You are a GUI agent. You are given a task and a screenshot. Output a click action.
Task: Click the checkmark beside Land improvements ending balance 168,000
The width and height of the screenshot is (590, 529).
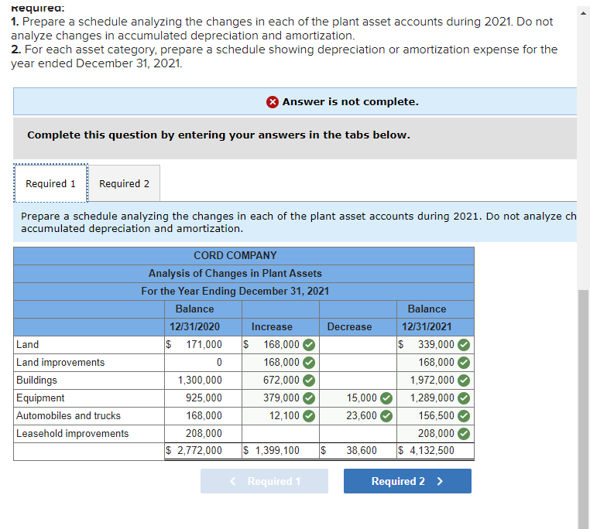tap(464, 363)
